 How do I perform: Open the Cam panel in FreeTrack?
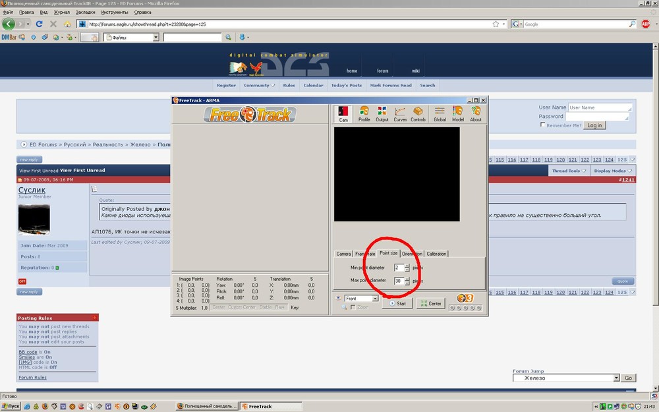(x=343, y=114)
